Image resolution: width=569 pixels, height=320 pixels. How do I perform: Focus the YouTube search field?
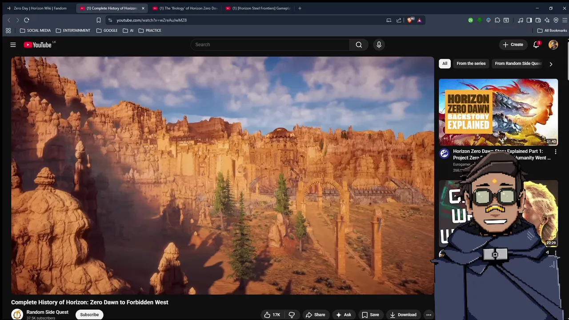pyautogui.click(x=270, y=44)
